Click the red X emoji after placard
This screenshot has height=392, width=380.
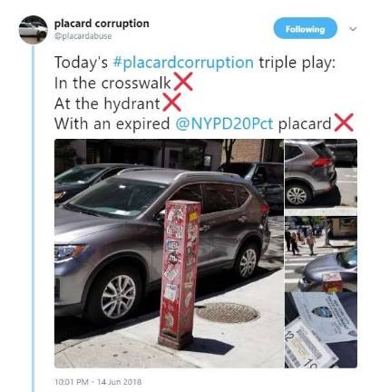(x=344, y=122)
